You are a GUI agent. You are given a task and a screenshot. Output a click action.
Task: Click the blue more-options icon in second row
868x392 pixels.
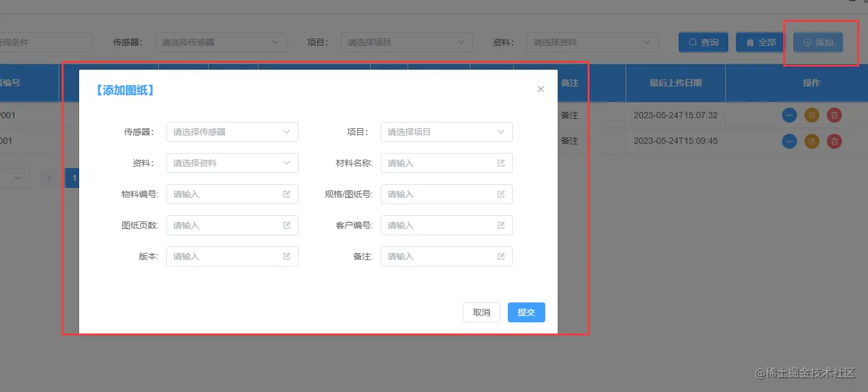(x=789, y=141)
